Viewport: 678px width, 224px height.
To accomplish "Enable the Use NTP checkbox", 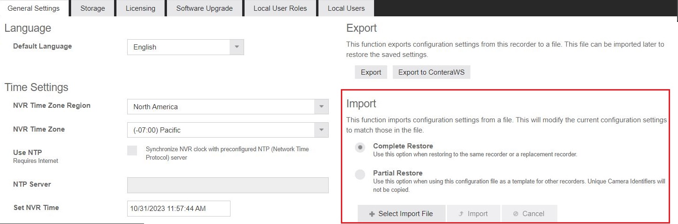I will (132, 150).
